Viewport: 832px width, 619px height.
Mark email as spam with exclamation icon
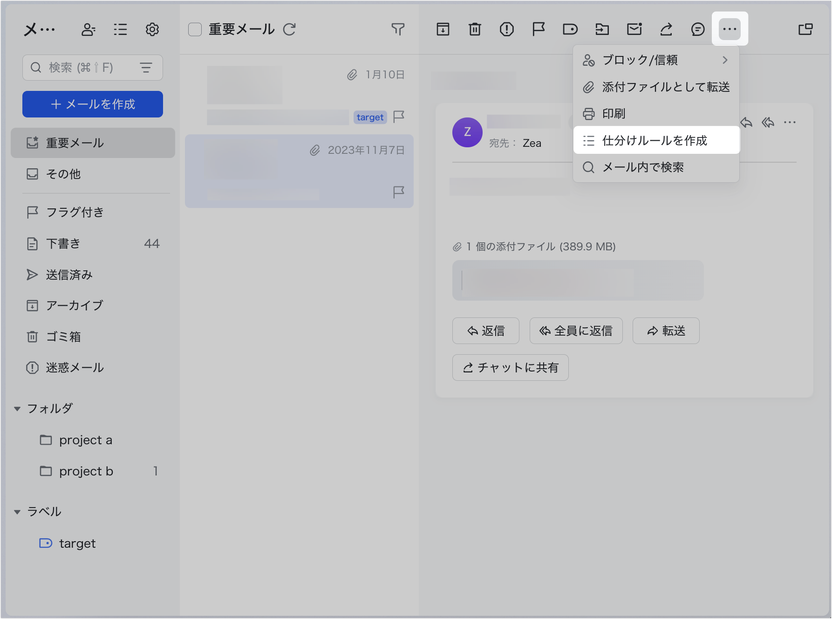point(506,29)
